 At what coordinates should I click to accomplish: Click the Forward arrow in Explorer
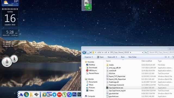pos(88,53)
